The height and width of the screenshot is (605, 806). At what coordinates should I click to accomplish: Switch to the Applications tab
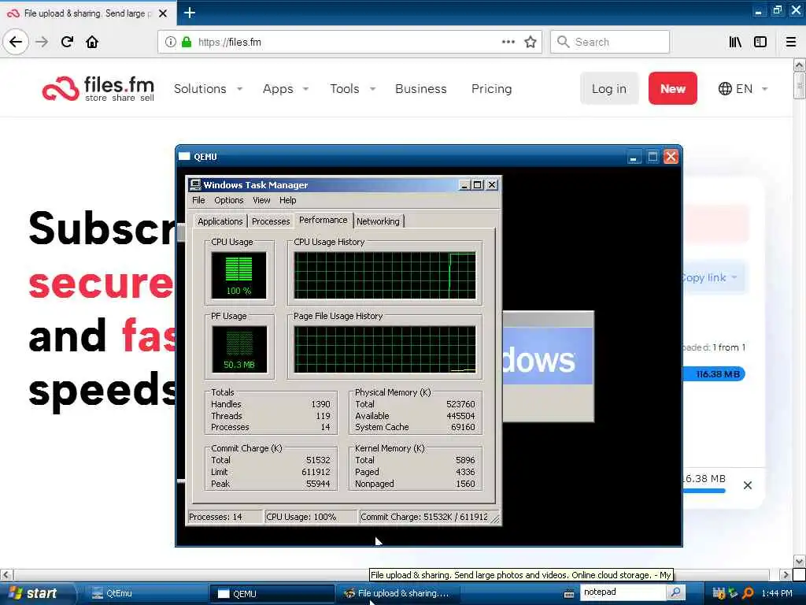pyautogui.click(x=220, y=221)
